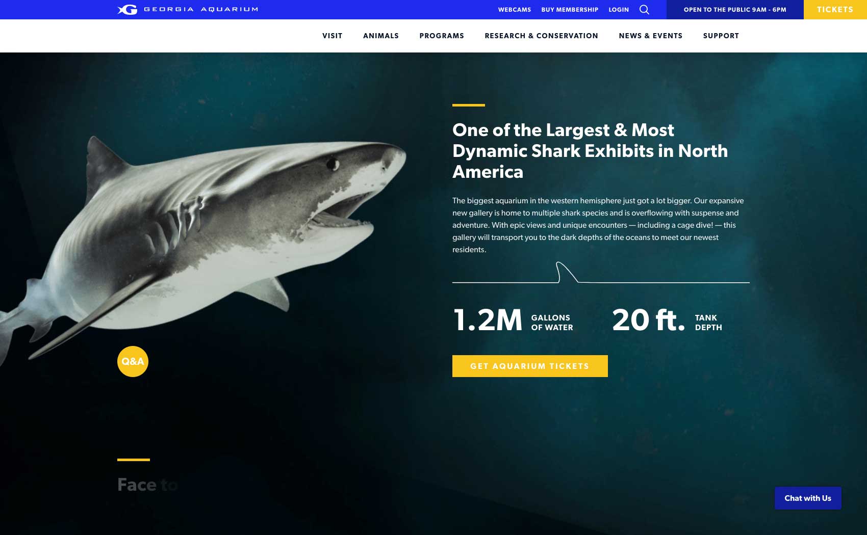867x535 pixels.
Task: Open the Support menu
Action: (x=721, y=36)
